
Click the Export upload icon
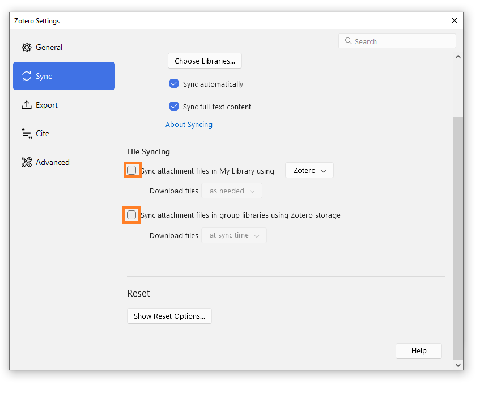click(27, 105)
